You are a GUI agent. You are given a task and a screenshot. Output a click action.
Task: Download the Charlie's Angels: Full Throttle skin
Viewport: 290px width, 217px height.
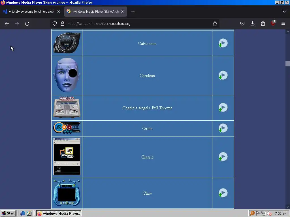(x=223, y=108)
